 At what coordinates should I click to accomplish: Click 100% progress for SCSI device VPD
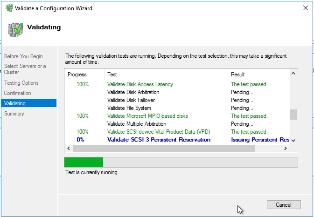[83, 132]
